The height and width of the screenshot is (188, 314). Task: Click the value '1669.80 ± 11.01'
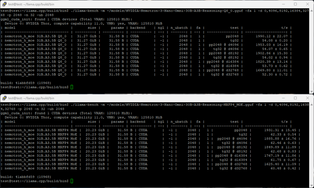point(271,70)
